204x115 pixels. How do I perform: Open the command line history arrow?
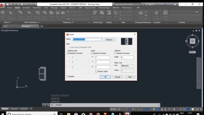coord(159,105)
